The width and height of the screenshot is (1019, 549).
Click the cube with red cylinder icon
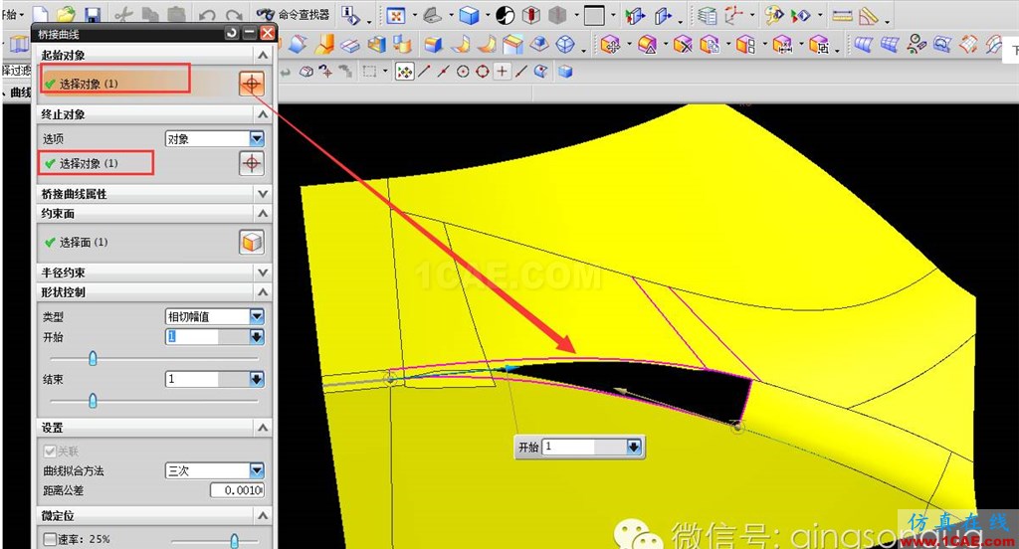(531, 15)
